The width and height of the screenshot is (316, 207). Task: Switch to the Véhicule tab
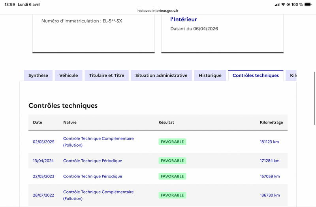pyautogui.click(x=69, y=75)
